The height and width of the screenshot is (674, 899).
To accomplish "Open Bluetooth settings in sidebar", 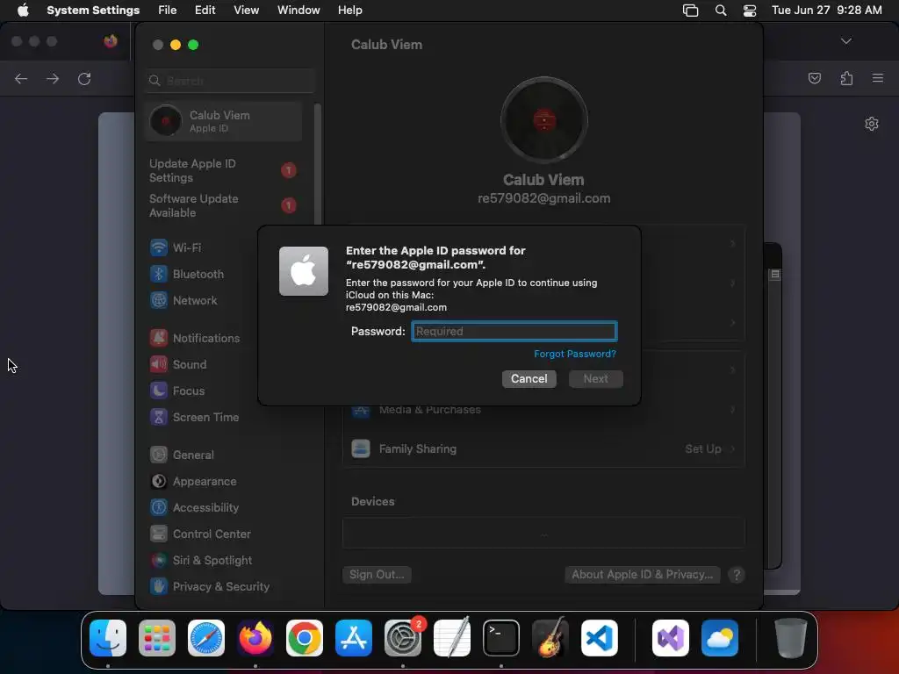I will click(186, 274).
